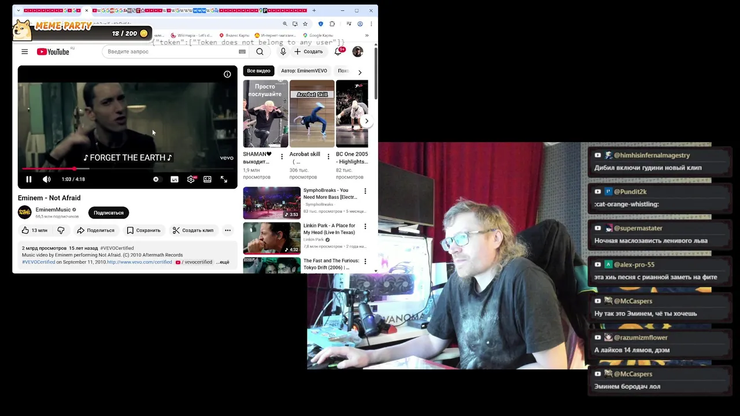740x416 pixels.
Task: Toggle autoplay switch in player
Action: [x=156, y=180]
